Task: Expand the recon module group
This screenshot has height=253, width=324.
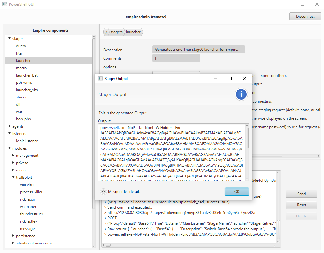Action: [13, 170]
